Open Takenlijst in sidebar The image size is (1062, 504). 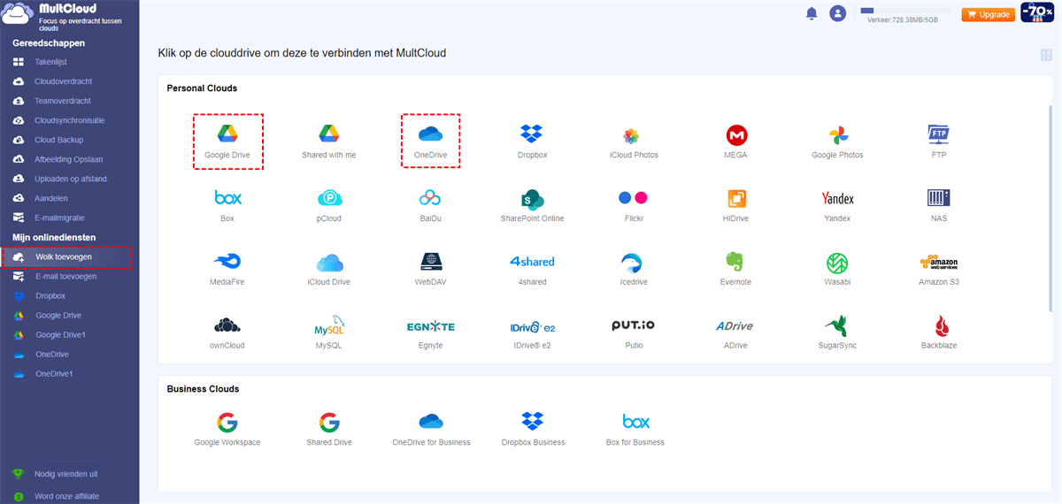pyautogui.click(x=50, y=62)
